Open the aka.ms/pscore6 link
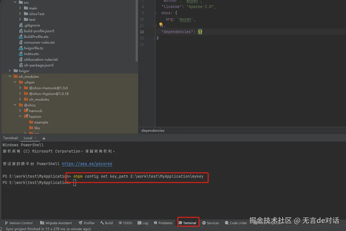This screenshot has height=231, width=346. point(87,164)
